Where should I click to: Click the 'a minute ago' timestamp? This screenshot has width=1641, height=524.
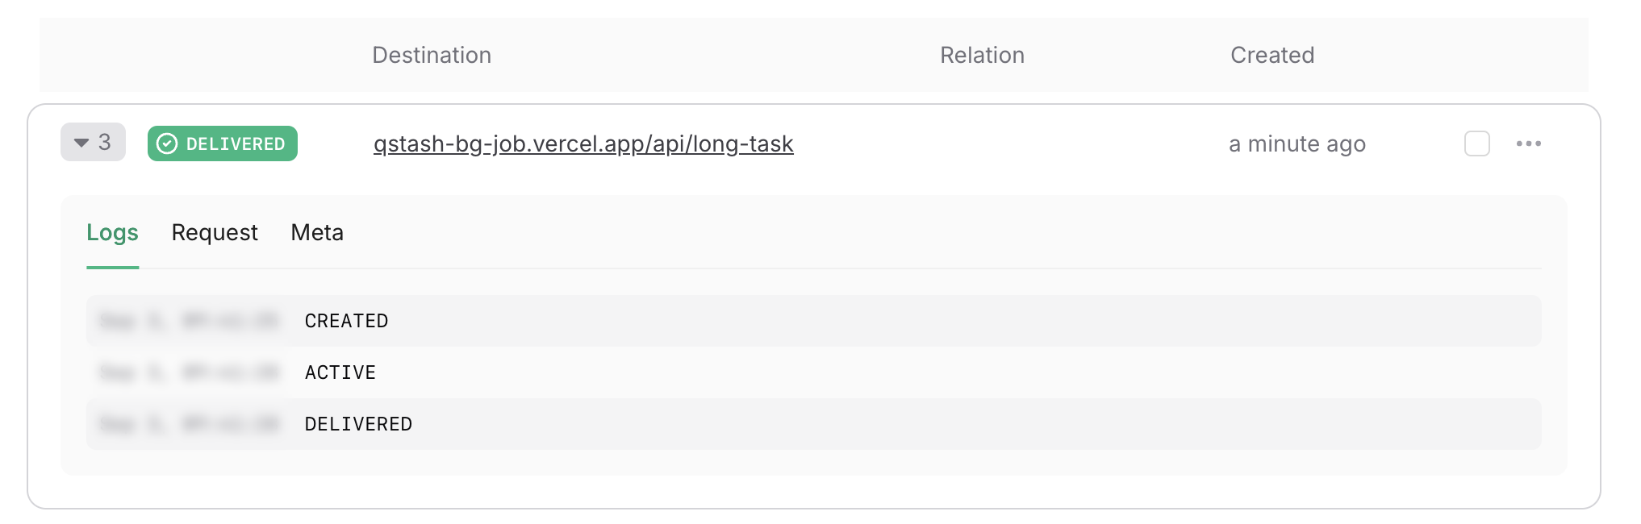1297,143
